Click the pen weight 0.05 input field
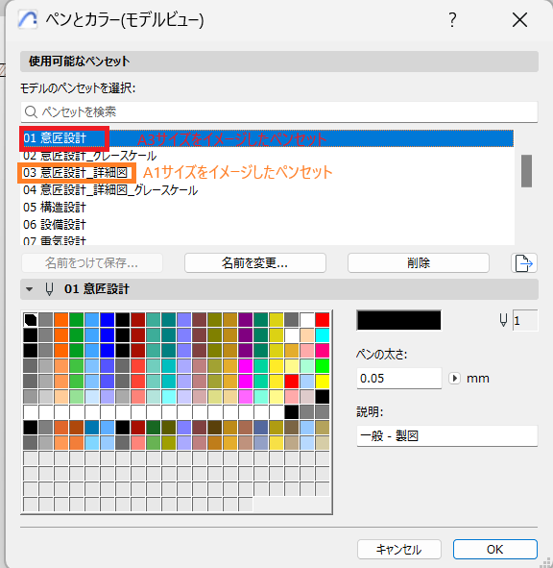 pos(399,378)
